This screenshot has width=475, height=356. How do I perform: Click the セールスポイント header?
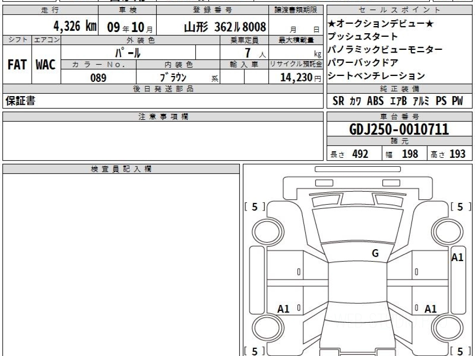click(399, 10)
